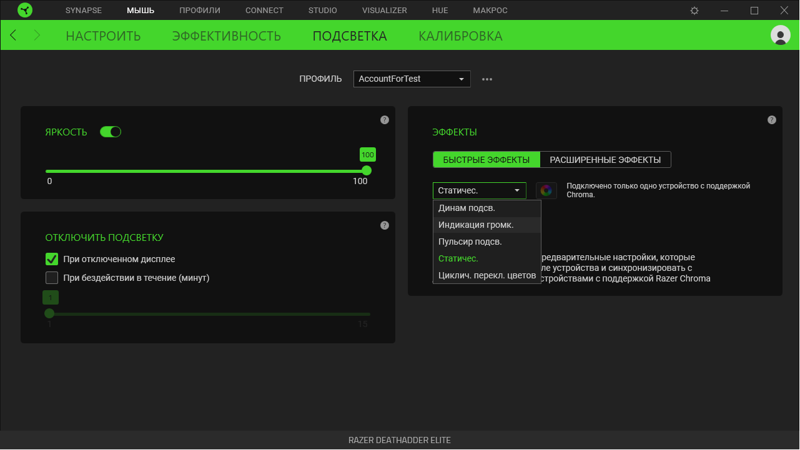Switch to КАЛИБРОВКА subtab
Image resolution: width=800 pixels, height=450 pixels.
[x=461, y=36]
